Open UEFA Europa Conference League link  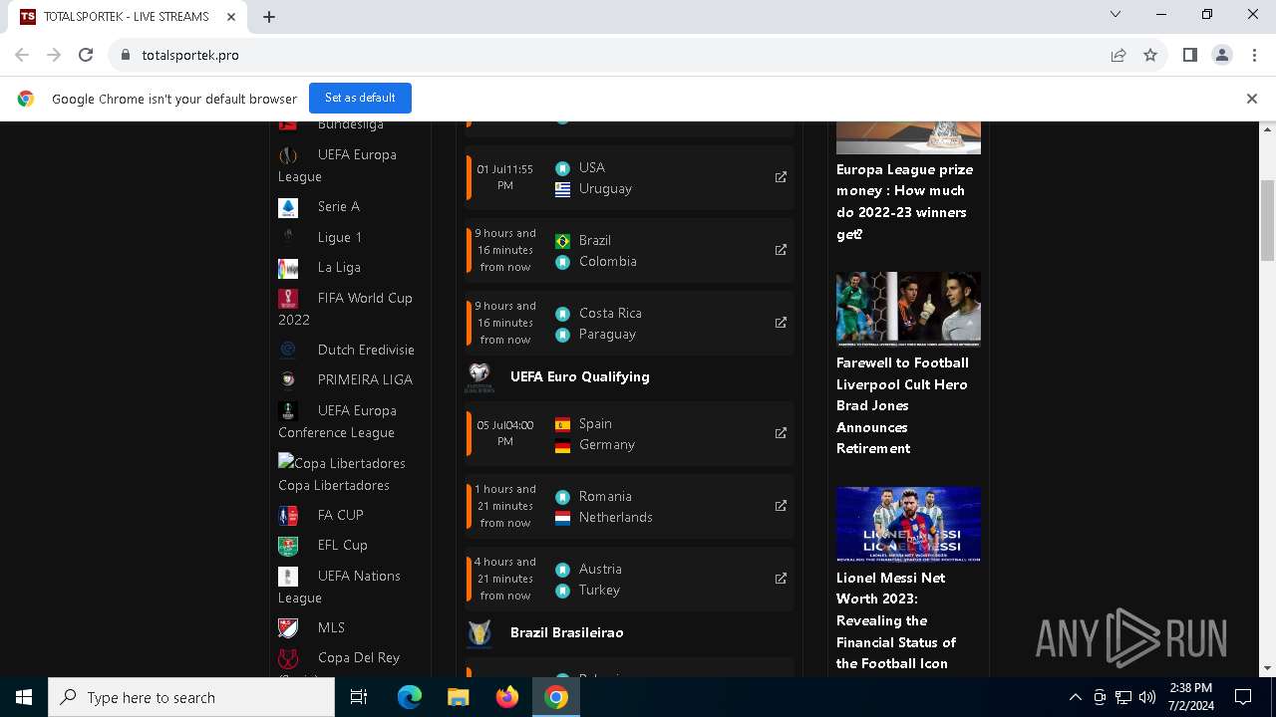coord(337,421)
